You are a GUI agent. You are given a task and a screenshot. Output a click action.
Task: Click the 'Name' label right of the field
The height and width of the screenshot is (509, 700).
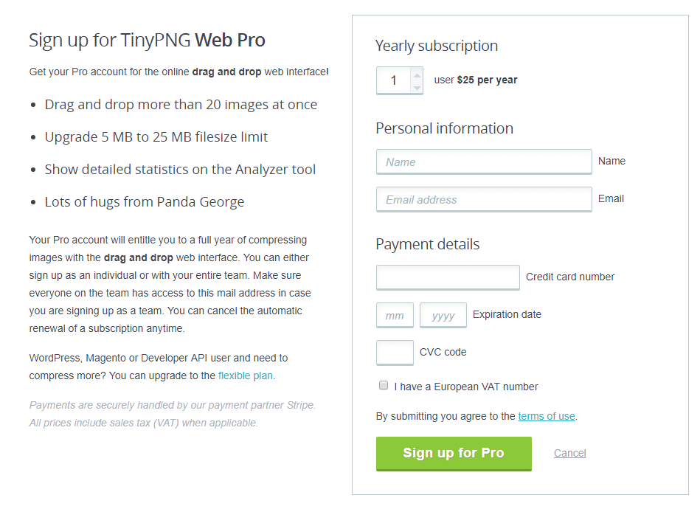(611, 161)
